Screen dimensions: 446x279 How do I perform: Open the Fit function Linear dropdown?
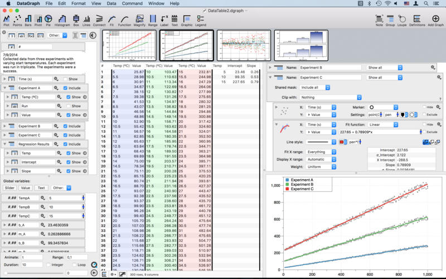coord(383,124)
